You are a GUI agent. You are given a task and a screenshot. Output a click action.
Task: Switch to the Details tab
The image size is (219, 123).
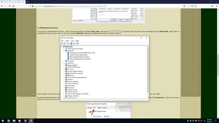click(x=100, y=108)
